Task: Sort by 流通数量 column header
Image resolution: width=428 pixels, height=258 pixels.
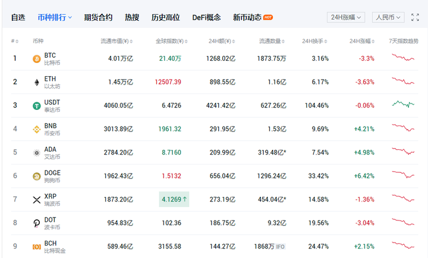Action: [x=272, y=41]
